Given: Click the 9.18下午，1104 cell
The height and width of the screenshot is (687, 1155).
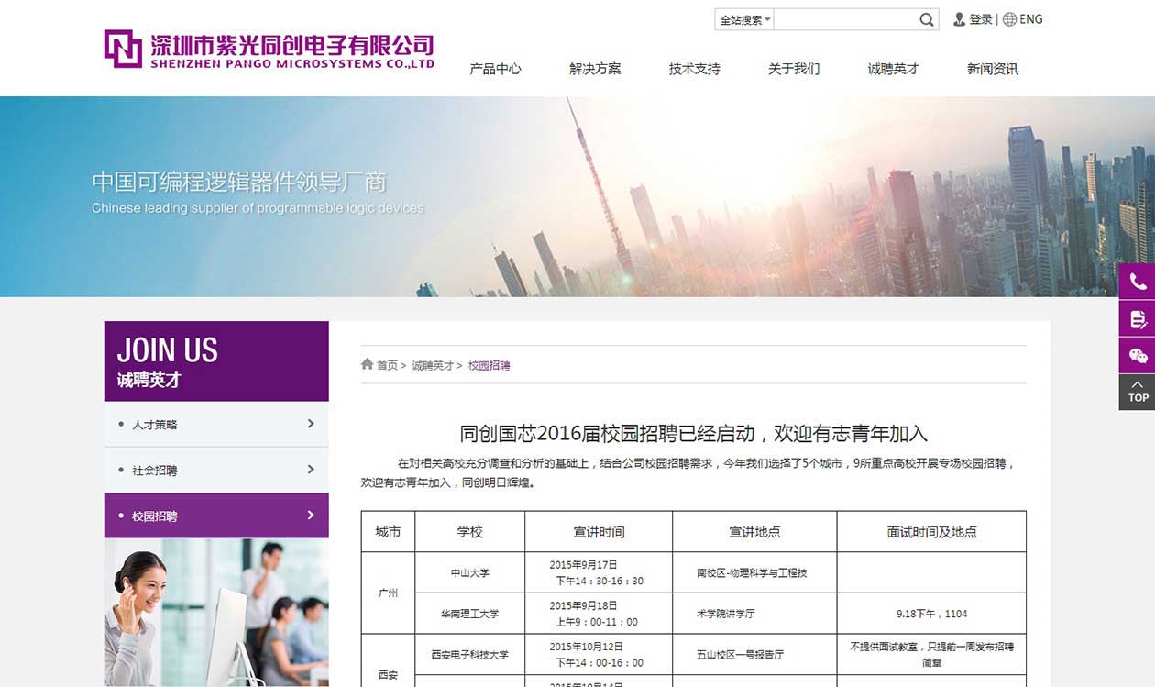Looking at the screenshot, I should pyautogui.click(x=931, y=614).
